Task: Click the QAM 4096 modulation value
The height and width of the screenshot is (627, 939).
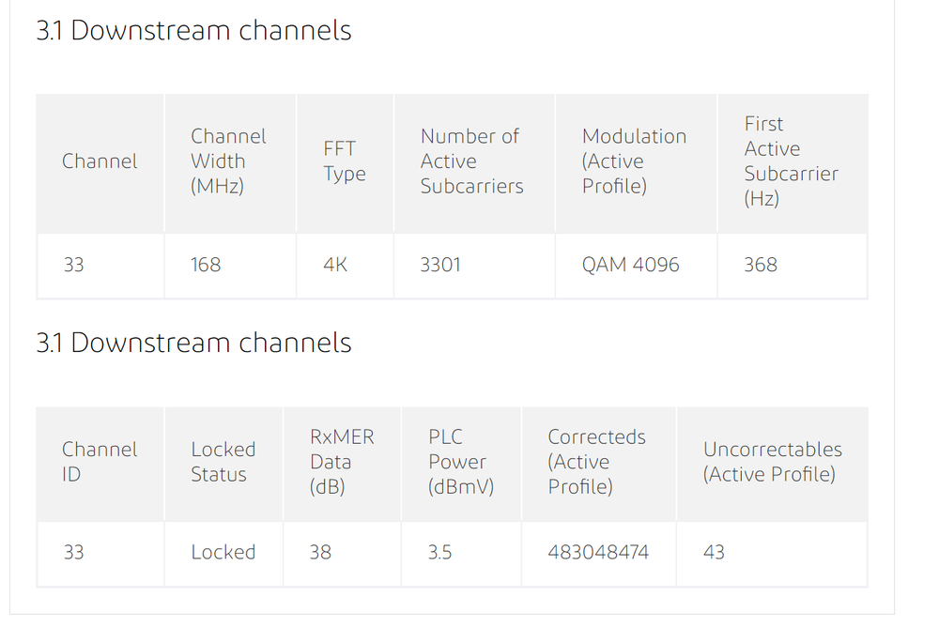Action: click(630, 265)
